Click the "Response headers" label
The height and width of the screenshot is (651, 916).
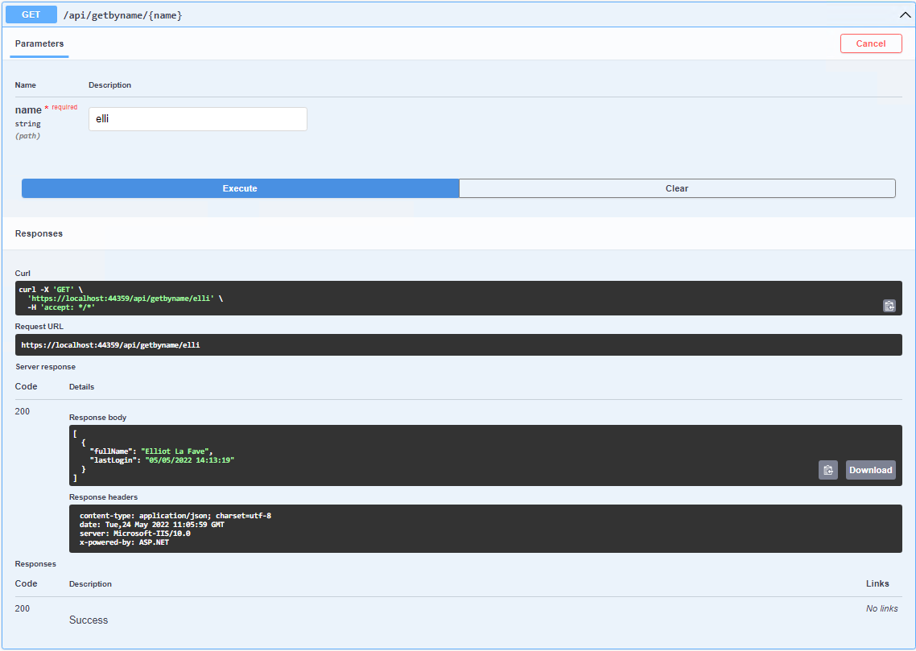(x=103, y=497)
